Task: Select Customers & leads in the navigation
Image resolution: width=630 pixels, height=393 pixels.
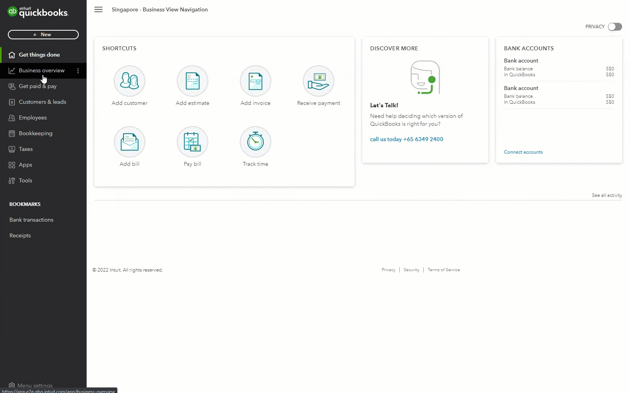Action: pyautogui.click(x=43, y=102)
